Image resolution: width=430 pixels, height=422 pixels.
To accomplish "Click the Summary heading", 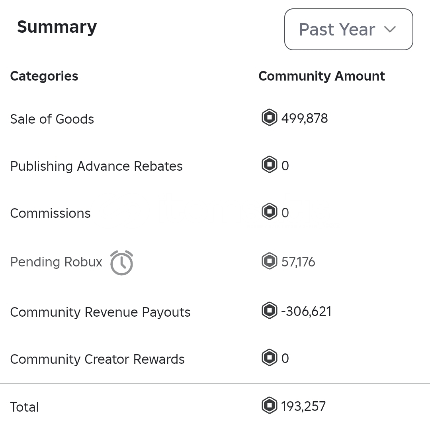I will [57, 27].
